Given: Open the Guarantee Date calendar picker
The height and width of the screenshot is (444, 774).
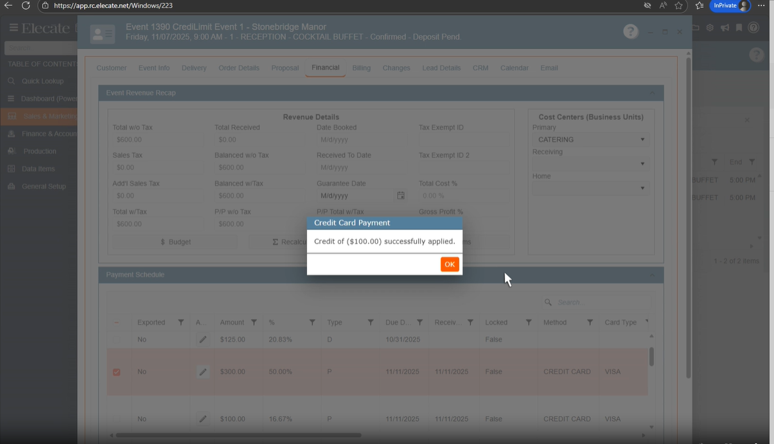Looking at the screenshot, I should pos(401,195).
